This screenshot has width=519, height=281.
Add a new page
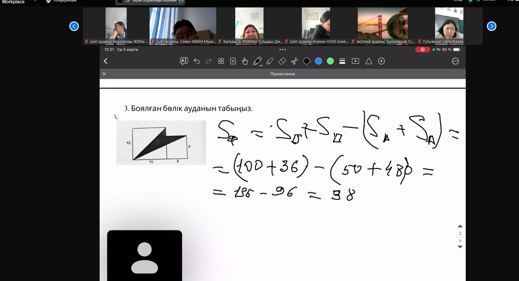(233, 61)
